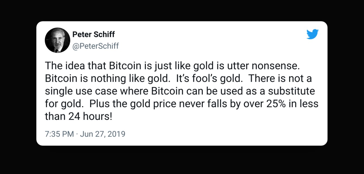This screenshot has width=364, height=174.
Task: Open the @PeterSchiff handle link
Action: click(95, 46)
